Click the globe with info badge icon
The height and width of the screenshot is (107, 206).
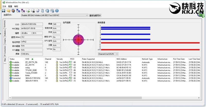pos(52,11)
